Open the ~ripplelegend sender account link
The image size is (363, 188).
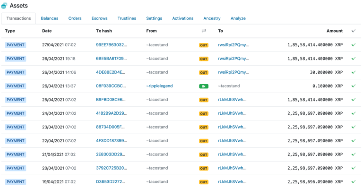(159, 86)
